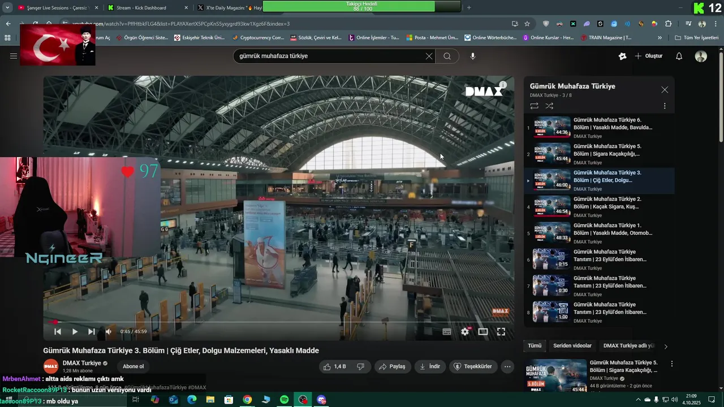The height and width of the screenshot is (407, 724).
Task: Select the DMAX Turkiye adlı chip
Action: point(629,346)
